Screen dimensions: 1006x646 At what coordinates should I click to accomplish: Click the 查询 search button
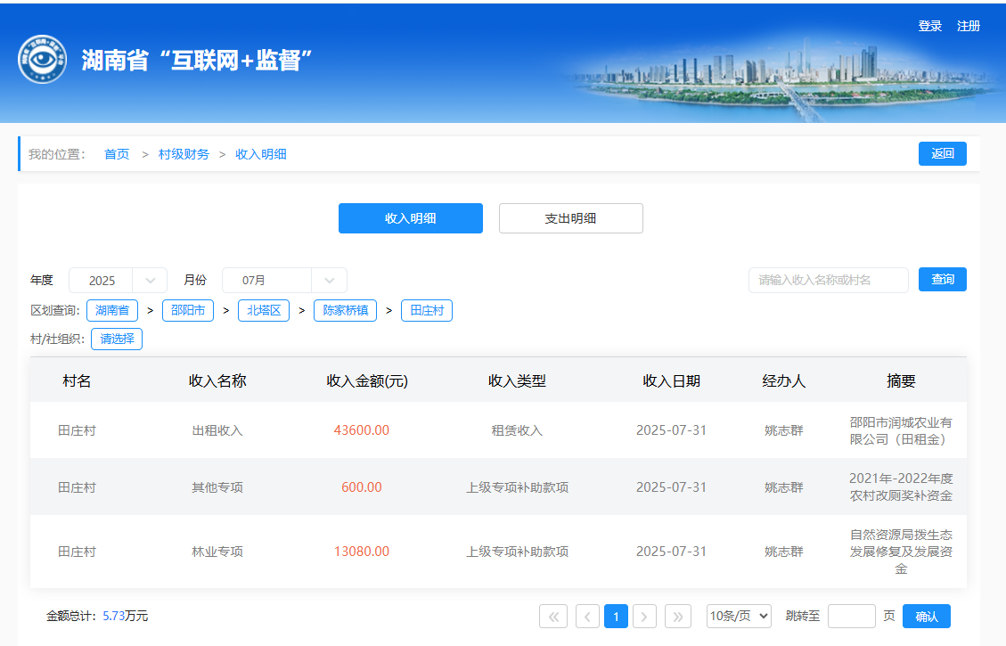[x=942, y=280]
